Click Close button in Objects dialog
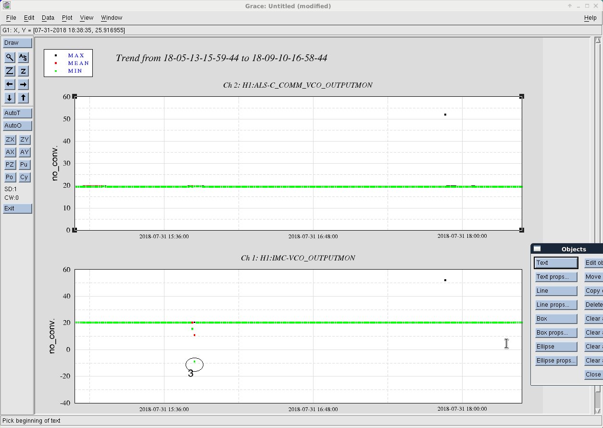 [593, 375]
